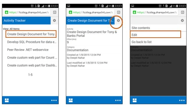Viewport: 189px width, 109px height.
Task: Click lock icon in Create Design Document screen address bar
Action: [x=70, y=12]
